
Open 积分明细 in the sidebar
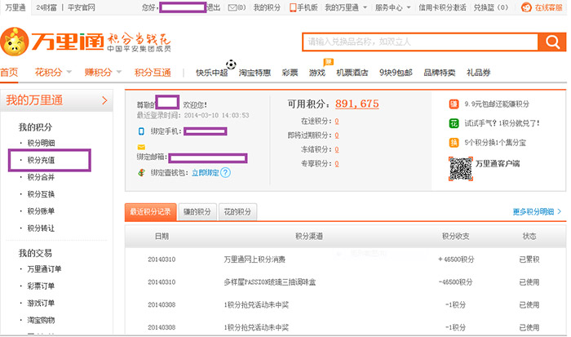41,143
